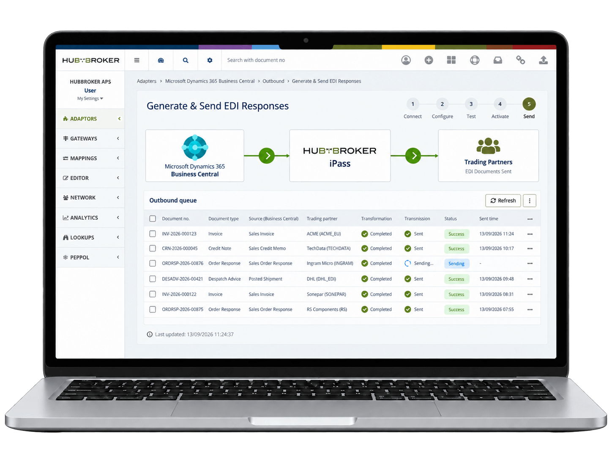
Task: Click the chain link icon in header
Action: pos(521,60)
